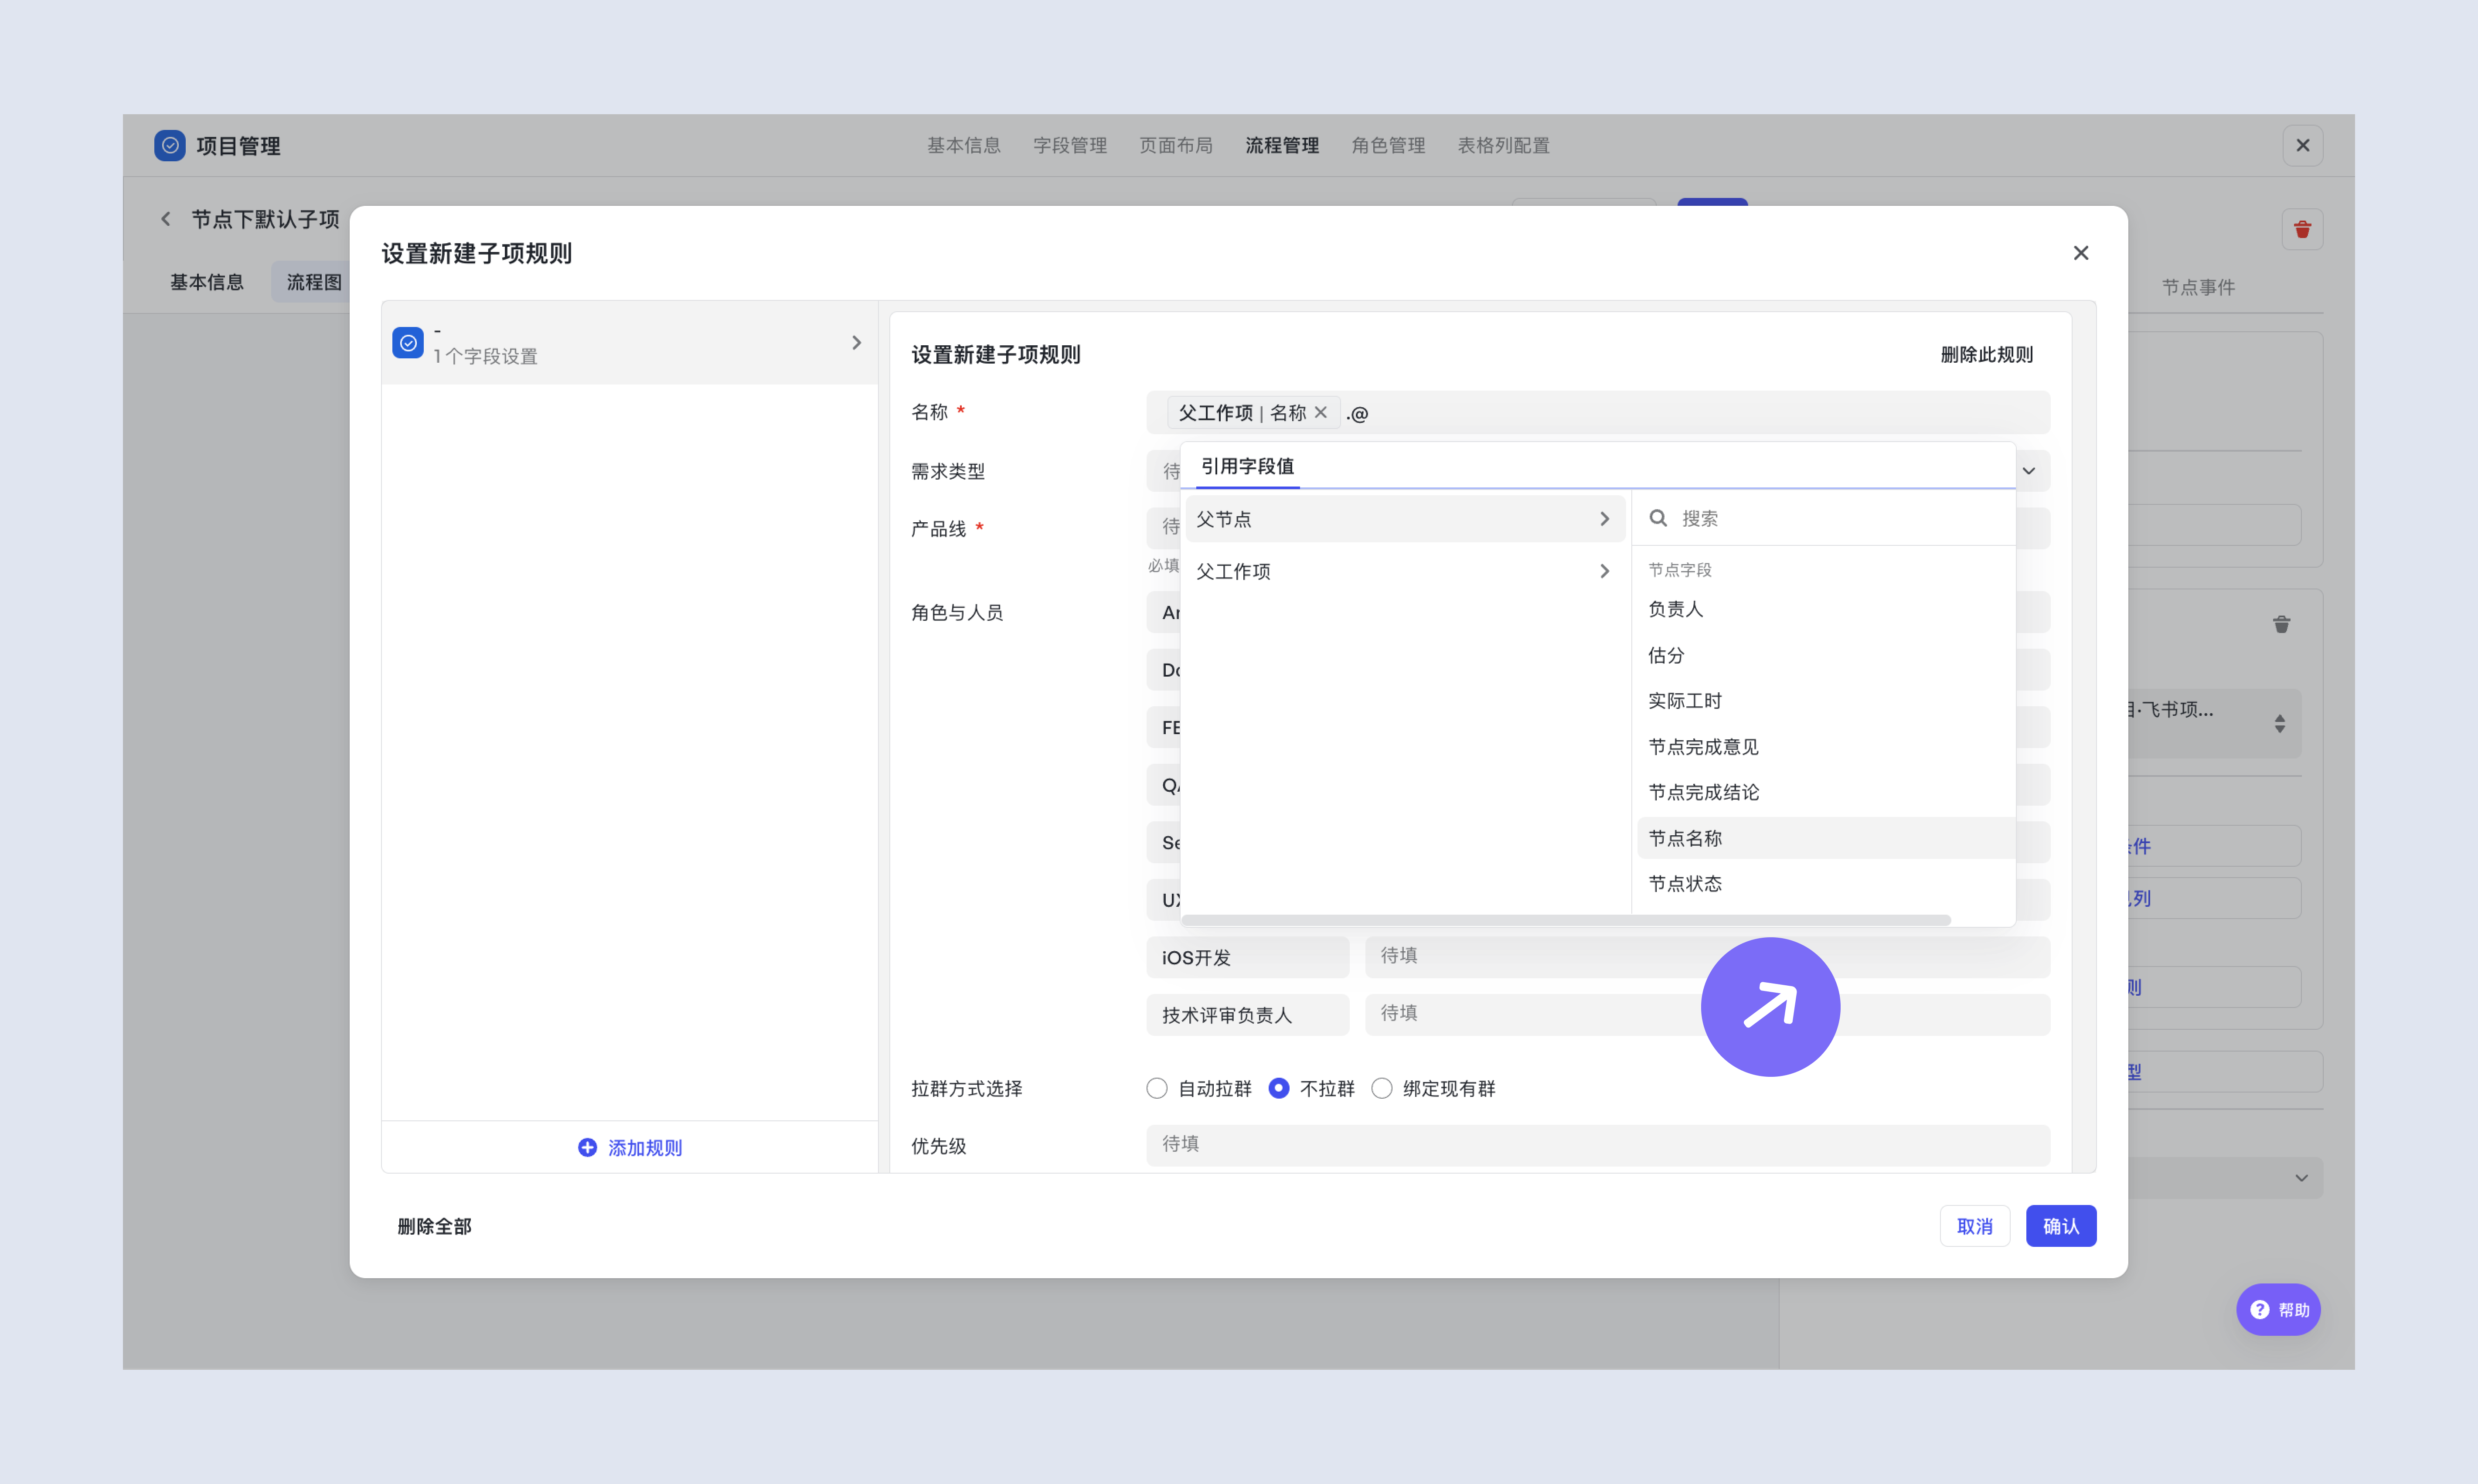Viewport: 2478px width, 1484px height.
Task: Click the gray trash icon in right panel
Action: [2281, 624]
